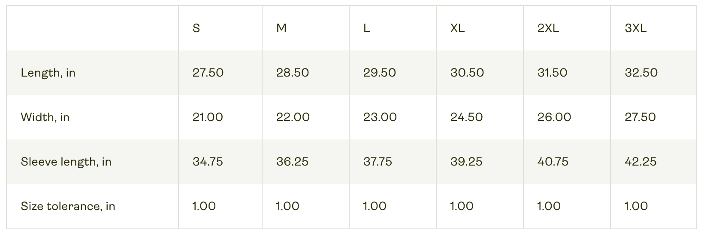Click the 'Size tolerance, in' row label

(x=68, y=206)
